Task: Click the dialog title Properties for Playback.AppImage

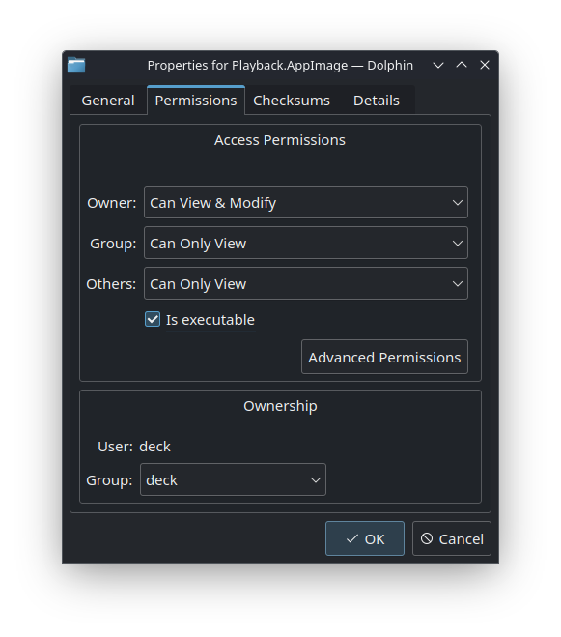Action: [x=247, y=66]
